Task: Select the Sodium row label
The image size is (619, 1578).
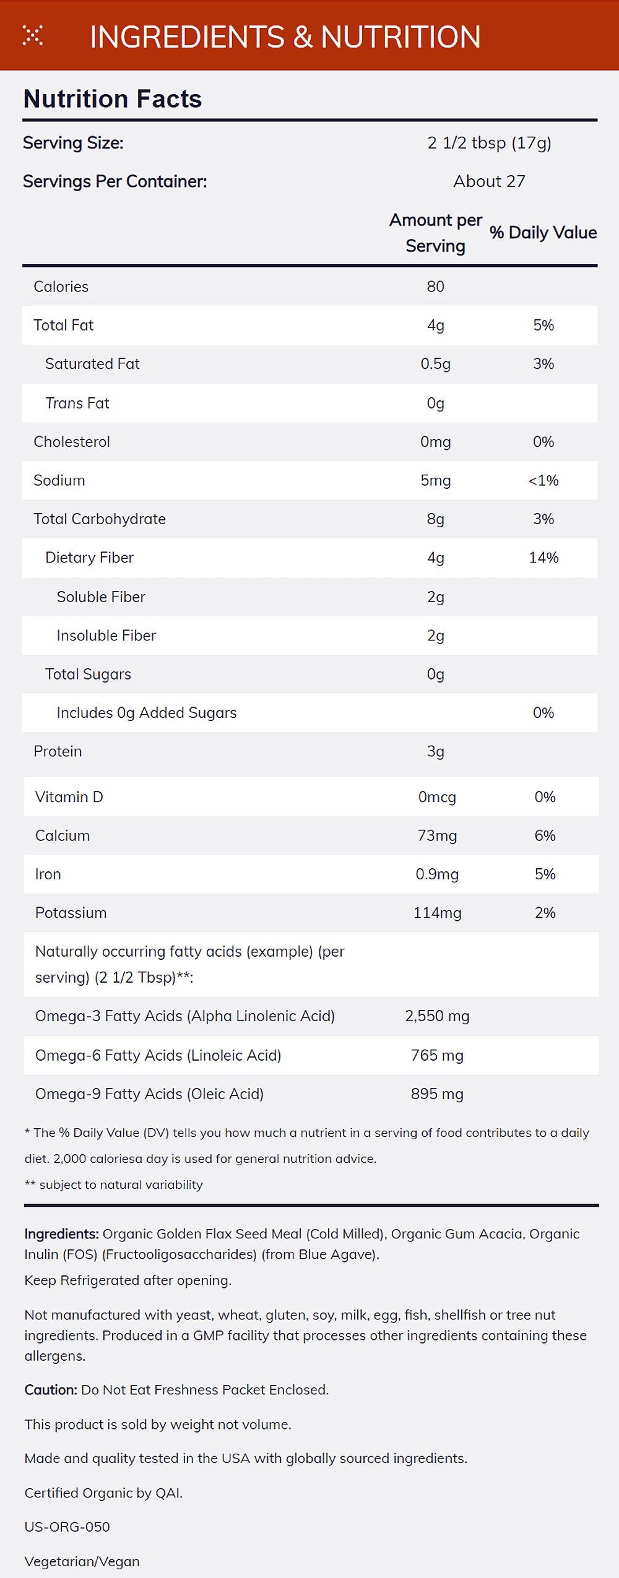Action: tap(59, 481)
